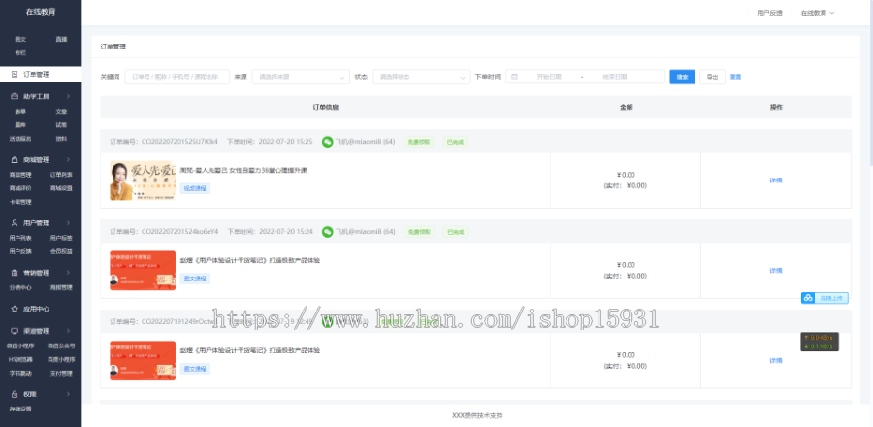873x427 pixels.
Task: Click the blue 搜索 search button
Action: [x=682, y=77]
